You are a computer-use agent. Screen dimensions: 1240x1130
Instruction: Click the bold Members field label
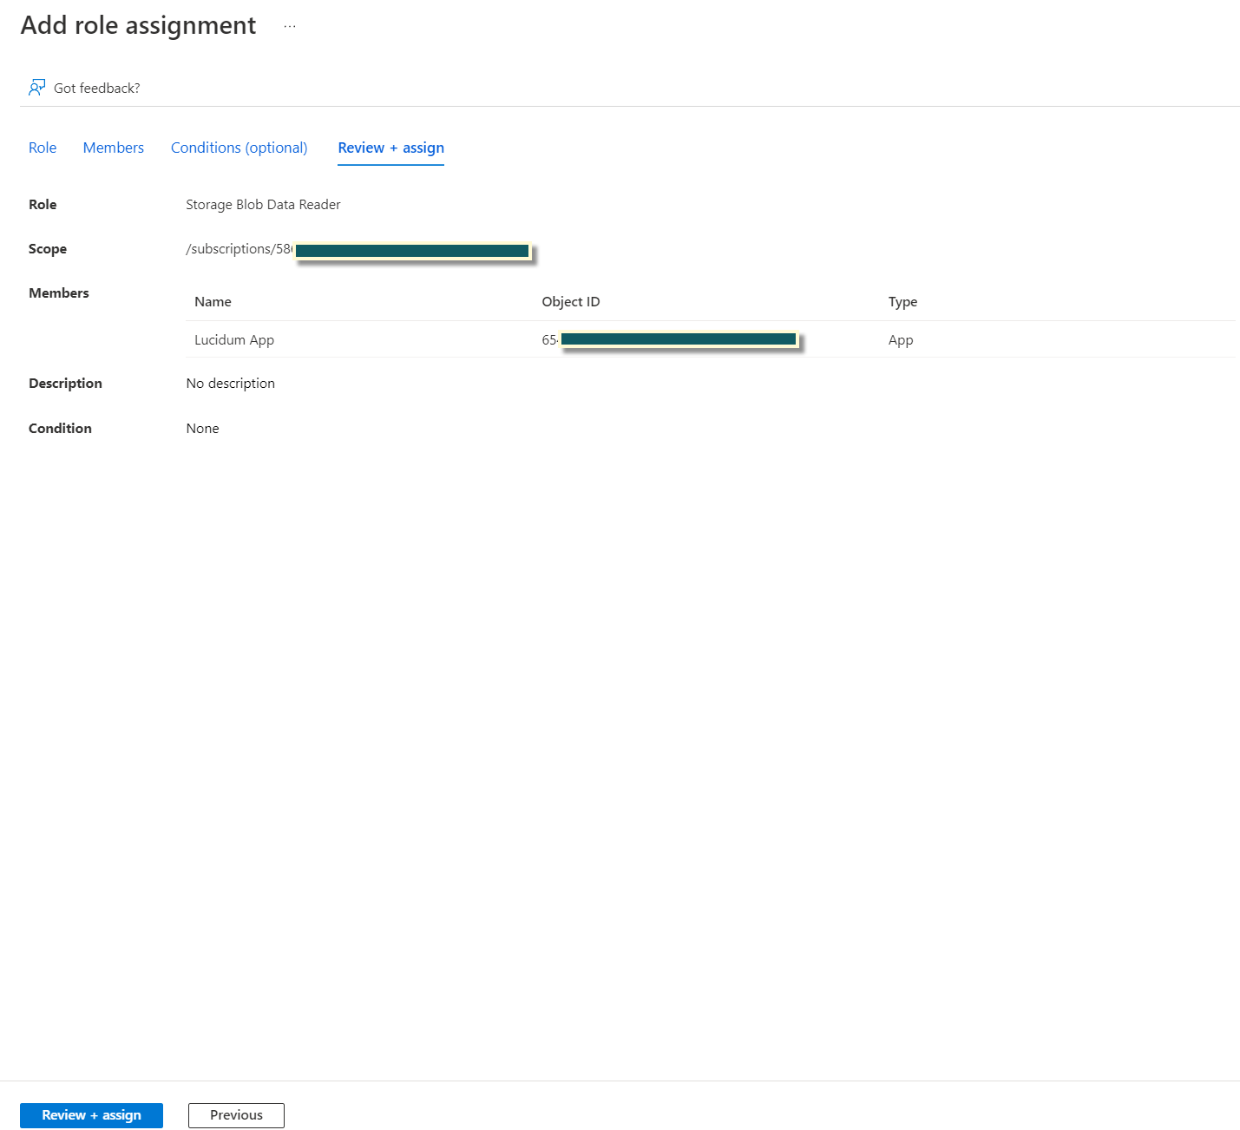pos(59,293)
